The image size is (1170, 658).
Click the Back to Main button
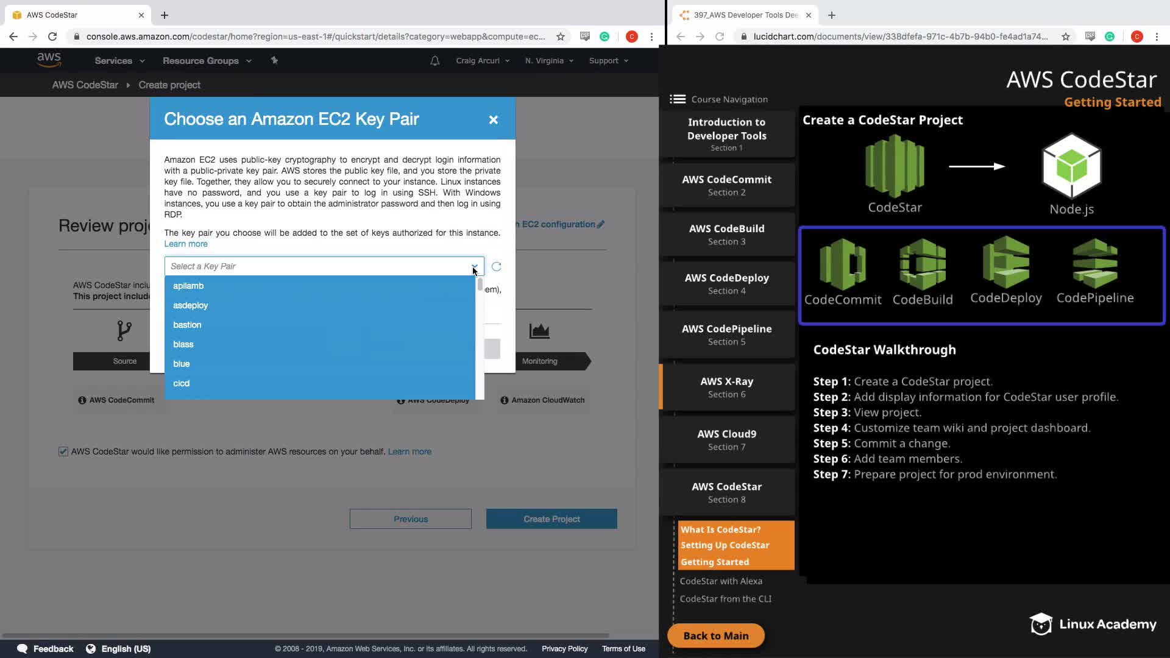pyautogui.click(x=716, y=635)
